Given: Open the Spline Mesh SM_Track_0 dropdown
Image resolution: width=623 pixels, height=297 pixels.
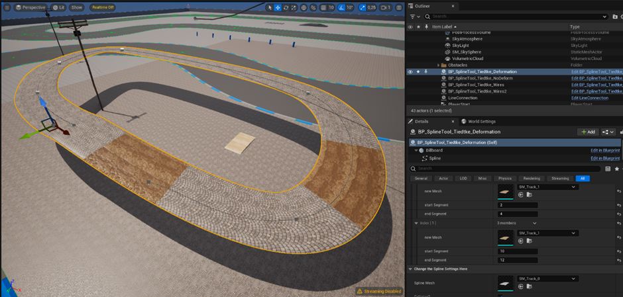Looking at the screenshot, I should click(546, 279).
